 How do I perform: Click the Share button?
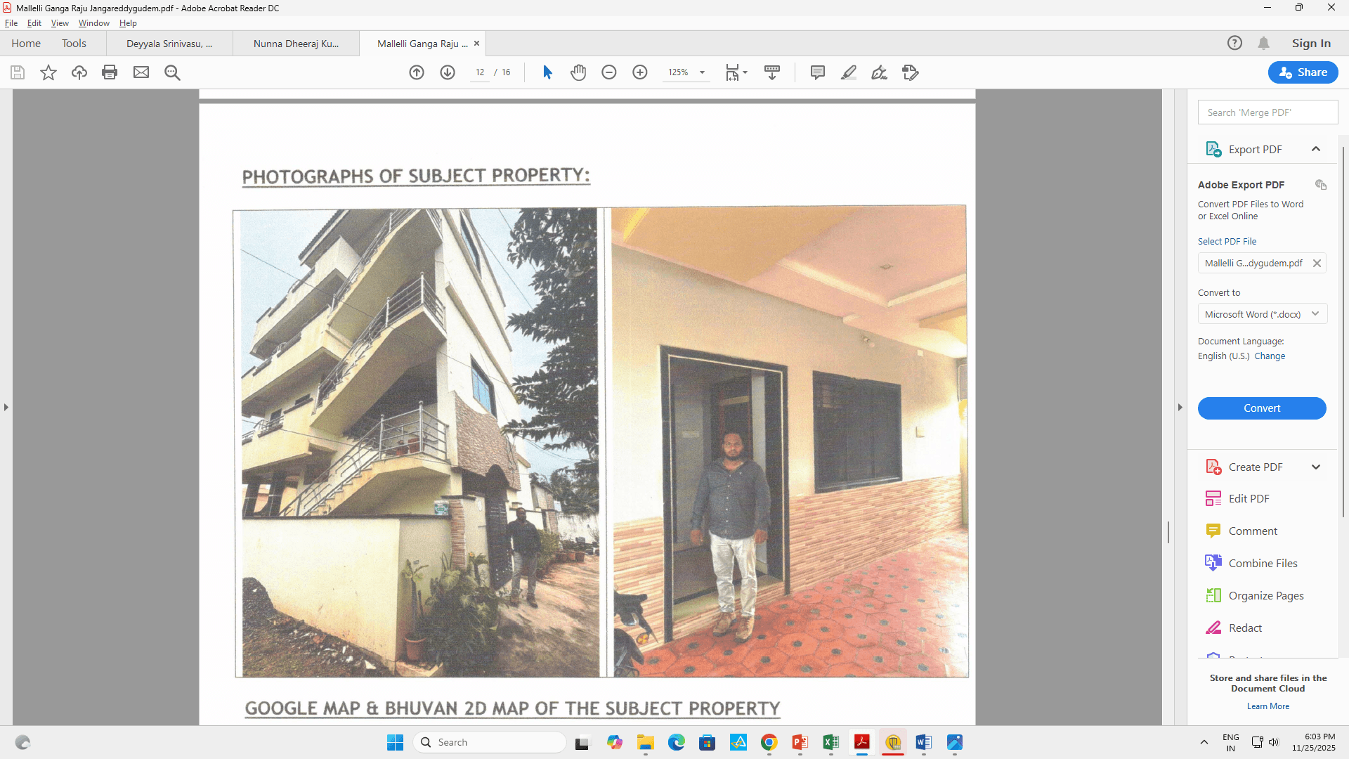coord(1303,72)
